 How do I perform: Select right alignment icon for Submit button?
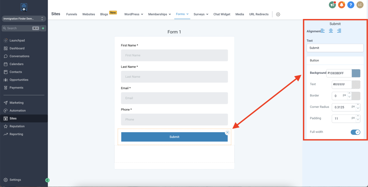[339, 31]
